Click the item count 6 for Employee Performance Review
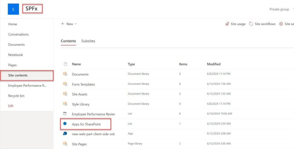The width and height of the screenshot is (294, 149). [180, 114]
